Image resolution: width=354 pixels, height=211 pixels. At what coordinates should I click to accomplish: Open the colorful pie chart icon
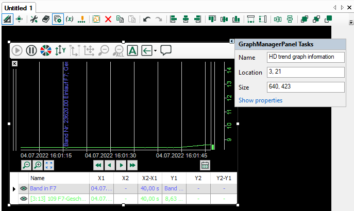(46, 50)
